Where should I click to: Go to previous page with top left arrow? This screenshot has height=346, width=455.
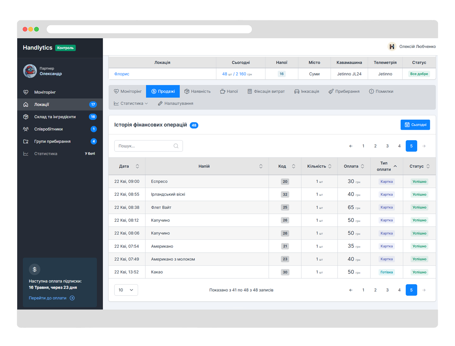pos(351,146)
